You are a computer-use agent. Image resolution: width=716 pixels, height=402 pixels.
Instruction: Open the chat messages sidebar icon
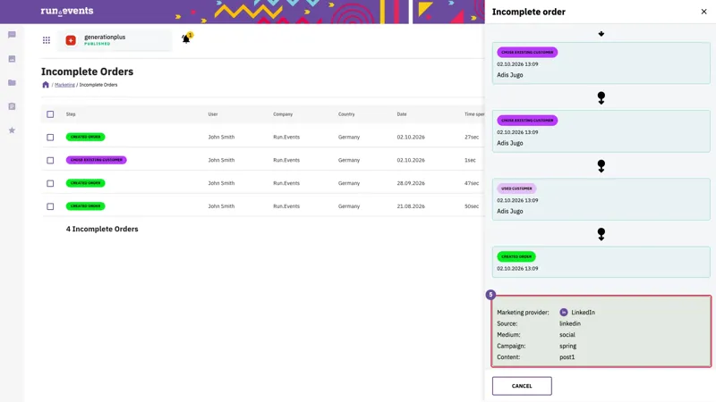point(12,35)
